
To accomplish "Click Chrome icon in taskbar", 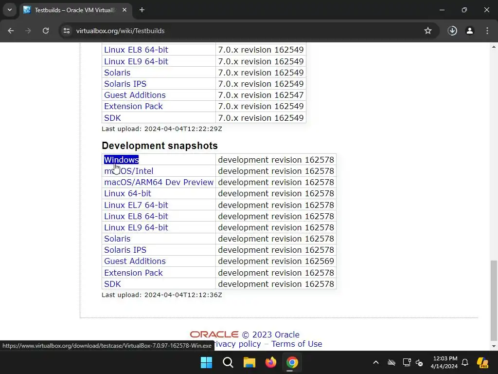I will tap(292, 362).
